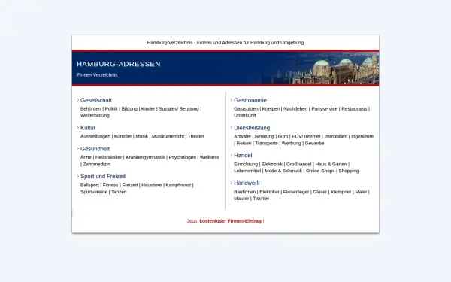This screenshot has height=282, width=451.
Task: Open Ärzte subcategory
Action: (86, 157)
